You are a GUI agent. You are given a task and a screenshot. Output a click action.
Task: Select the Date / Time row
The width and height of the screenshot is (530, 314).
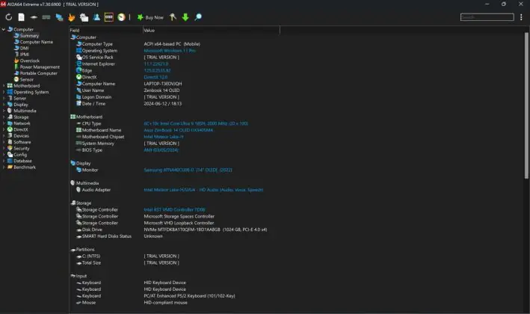pos(129,104)
